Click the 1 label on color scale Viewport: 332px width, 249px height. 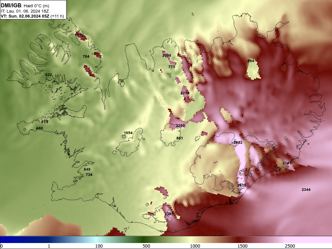pyautogui.click(x=49, y=246)
